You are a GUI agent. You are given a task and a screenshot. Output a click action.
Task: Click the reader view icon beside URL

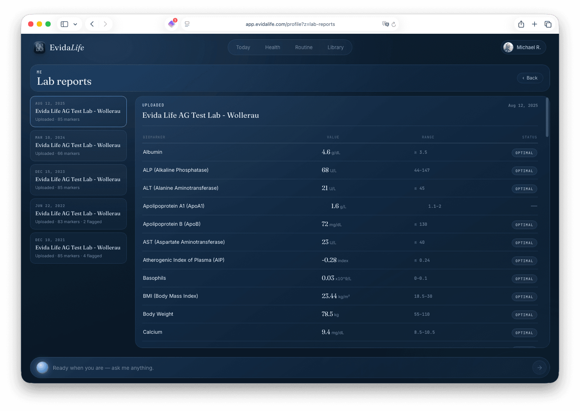click(187, 24)
